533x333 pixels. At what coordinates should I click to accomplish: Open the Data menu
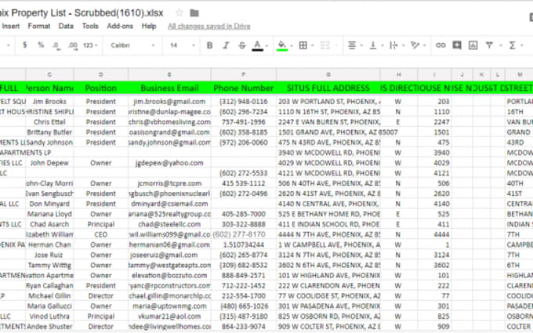(66, 26)
